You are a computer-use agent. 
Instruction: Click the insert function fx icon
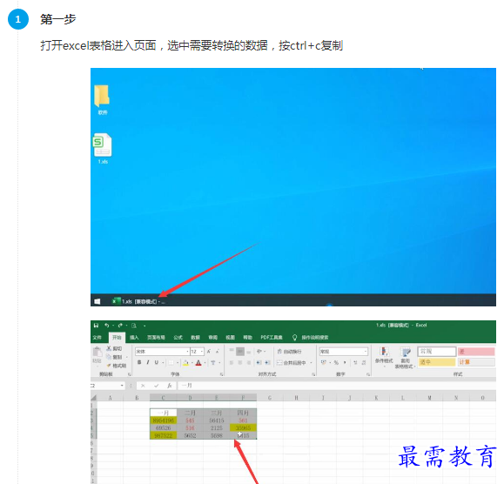(170, 386)
